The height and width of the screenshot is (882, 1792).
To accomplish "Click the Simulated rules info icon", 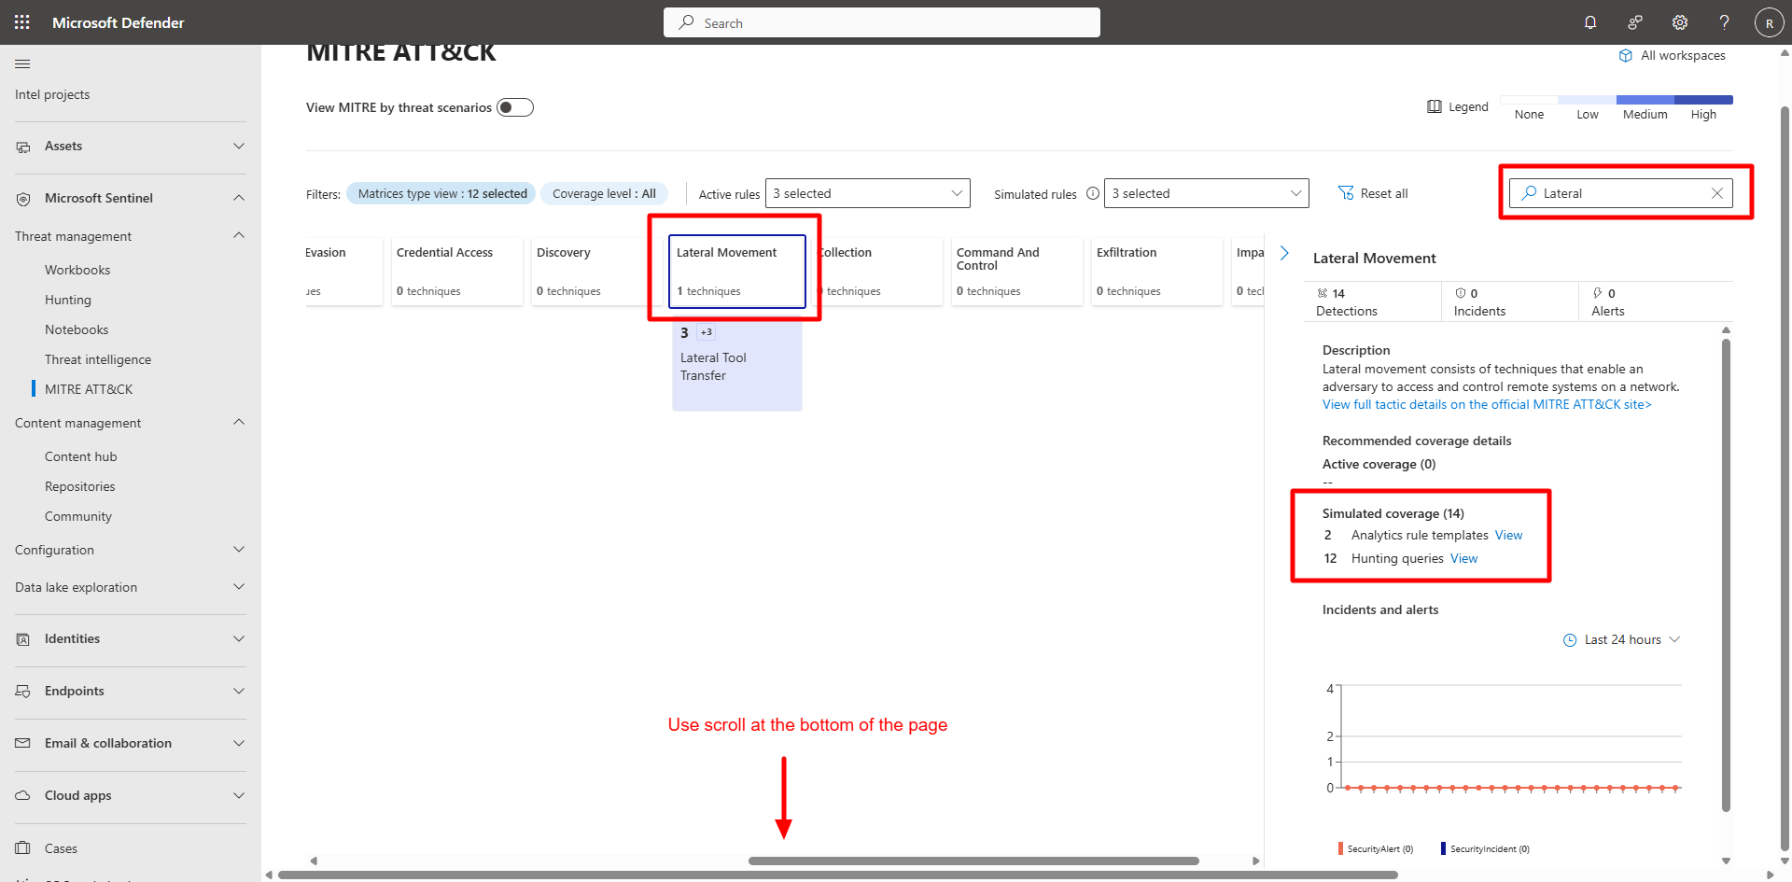I will coord(1093,193).
